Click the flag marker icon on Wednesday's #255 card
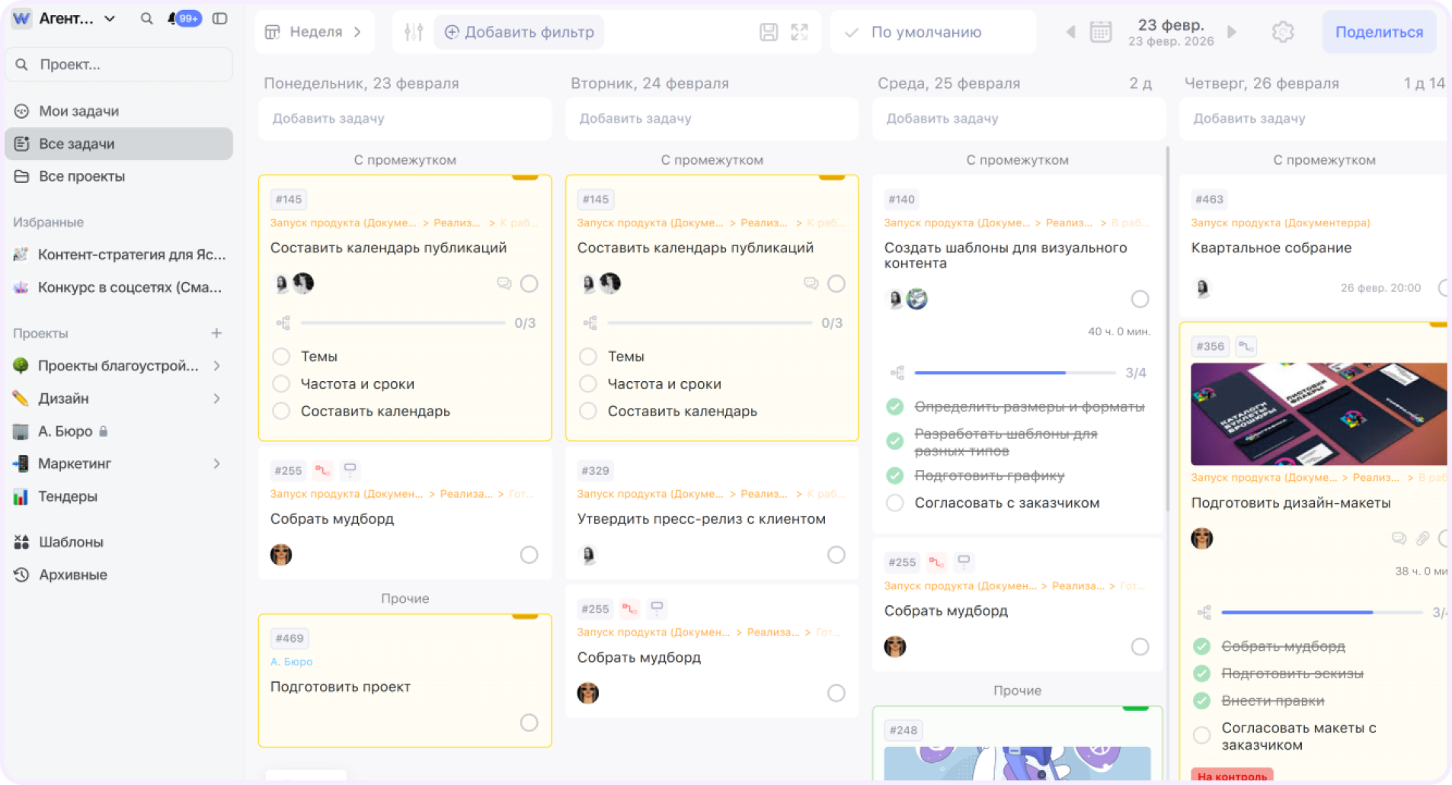Viewport: 1452px width, 785px height. [x=964, y=562]
